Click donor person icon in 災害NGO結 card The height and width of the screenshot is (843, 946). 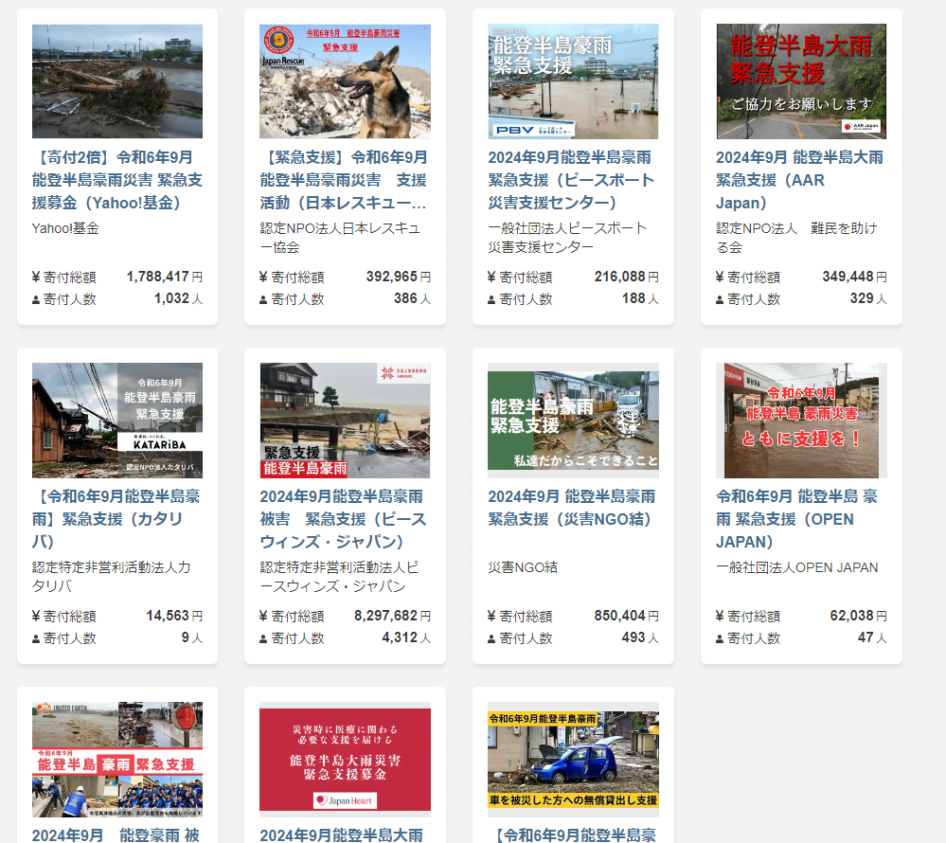(x=492, y=639)
